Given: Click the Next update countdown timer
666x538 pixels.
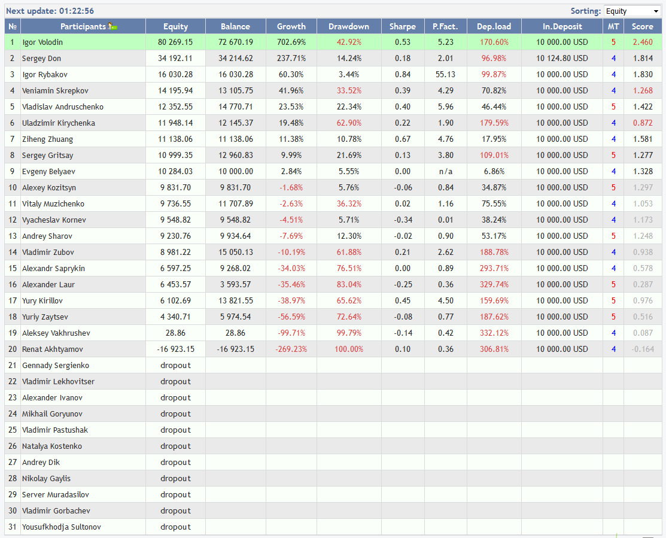Looking at the screenshot, I should 50,11.
